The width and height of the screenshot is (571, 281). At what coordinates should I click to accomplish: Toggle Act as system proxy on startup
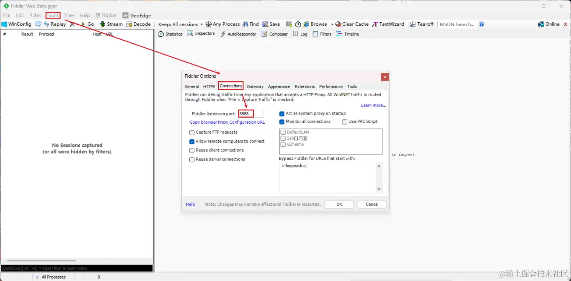(x=282, y=114)
